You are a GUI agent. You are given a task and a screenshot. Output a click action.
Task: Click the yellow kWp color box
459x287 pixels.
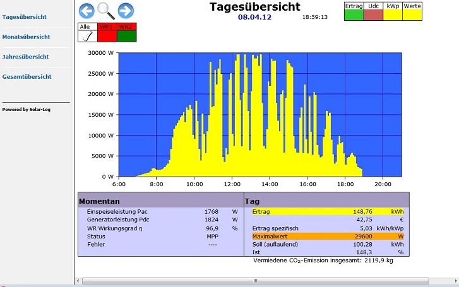pos(392,15)
